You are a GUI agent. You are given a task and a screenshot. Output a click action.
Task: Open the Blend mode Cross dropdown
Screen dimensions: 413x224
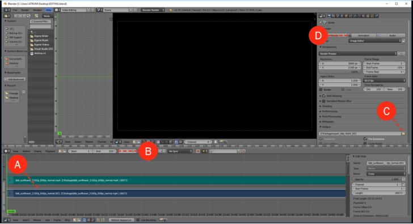pos(386,174)
